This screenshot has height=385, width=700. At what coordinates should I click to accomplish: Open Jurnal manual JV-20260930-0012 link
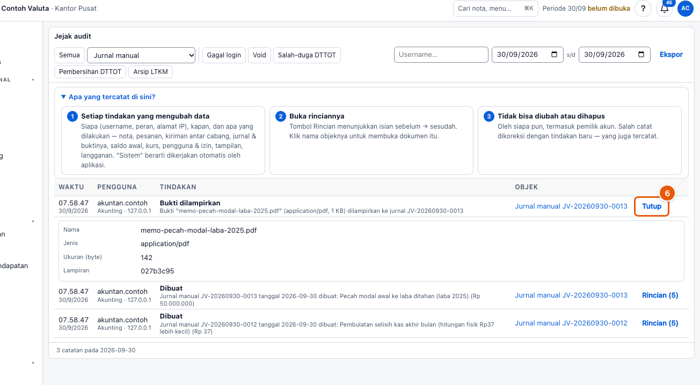pos(571,323)
